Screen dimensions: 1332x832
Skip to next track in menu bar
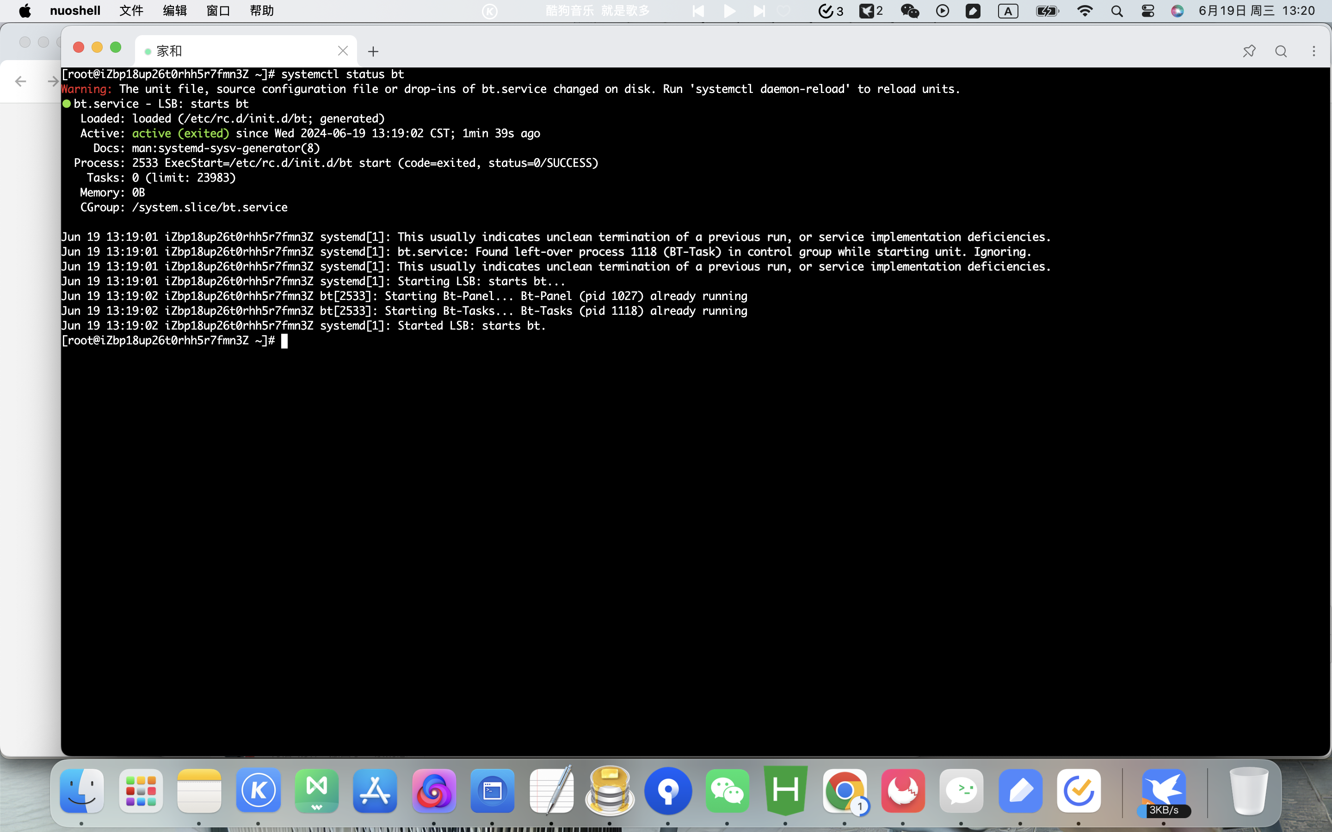click(759, 11)
